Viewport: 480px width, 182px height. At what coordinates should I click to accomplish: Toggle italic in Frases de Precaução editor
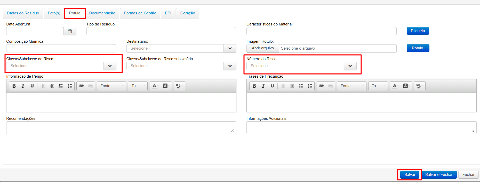[x=263, y=86]
